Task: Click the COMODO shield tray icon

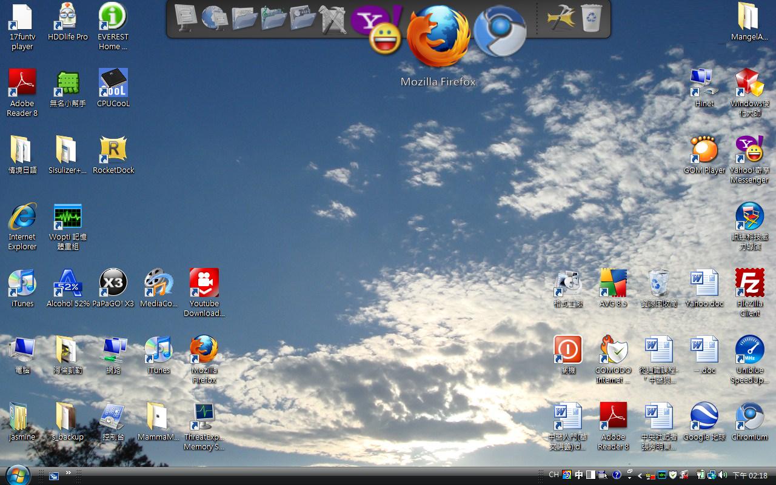Action: [673, 475]
